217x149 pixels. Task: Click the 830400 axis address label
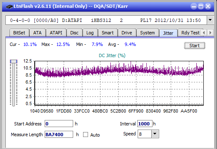[x=153, y=111]
